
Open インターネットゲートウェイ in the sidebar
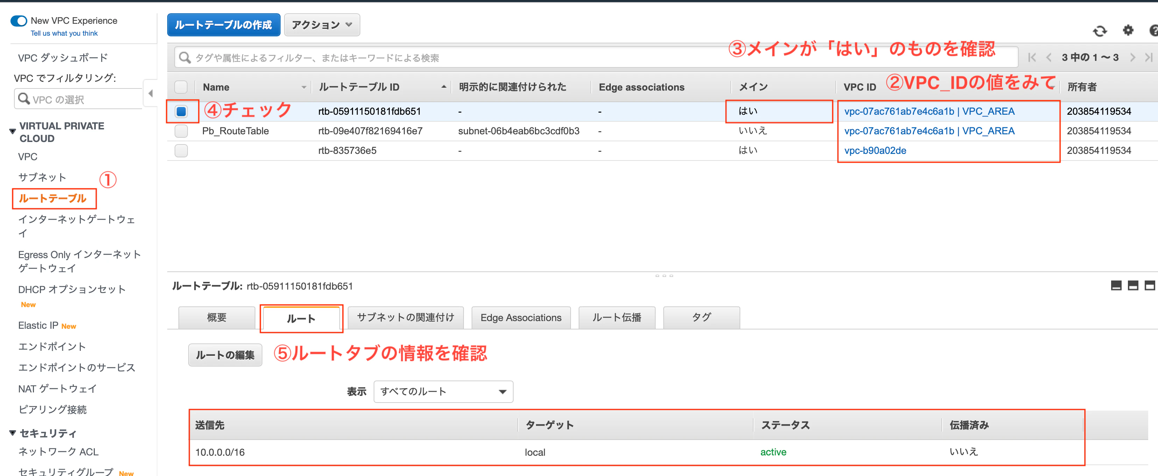pyautogui.click(x=76, y=226)
